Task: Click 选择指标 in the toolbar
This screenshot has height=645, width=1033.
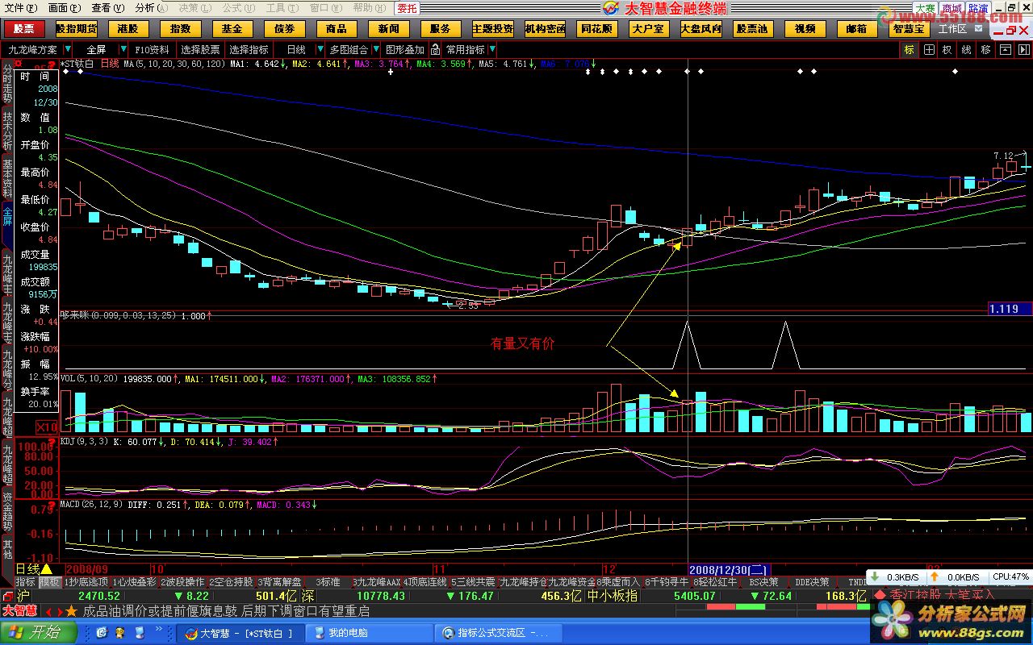Action: (249, 49)
